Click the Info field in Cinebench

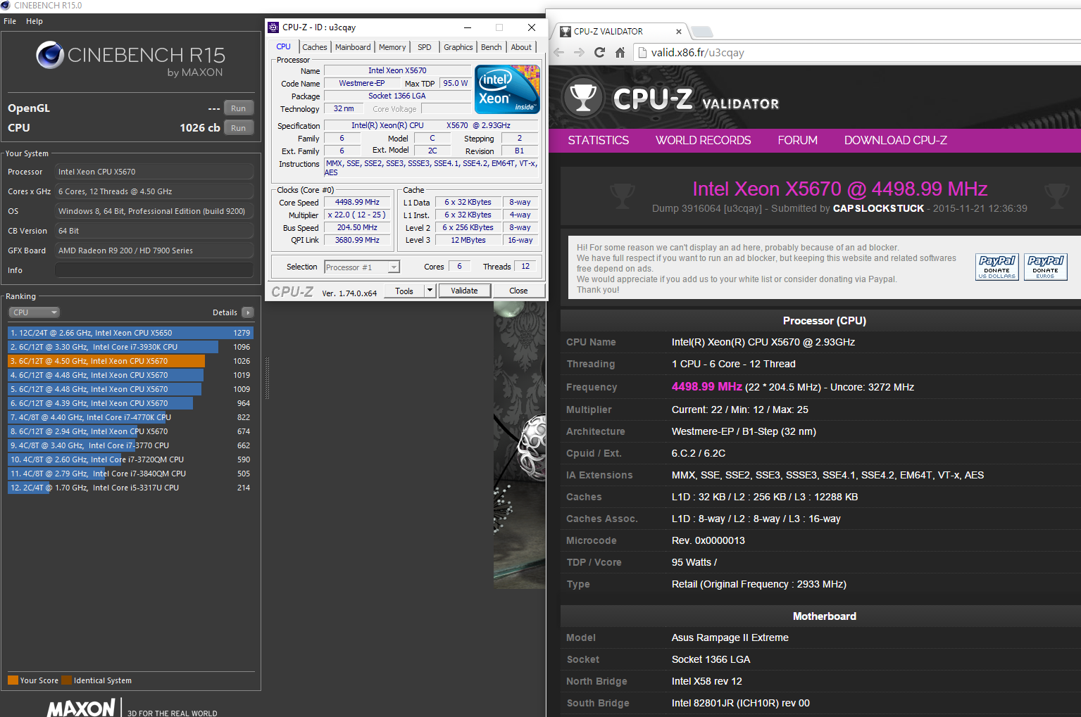pos(154,270)
